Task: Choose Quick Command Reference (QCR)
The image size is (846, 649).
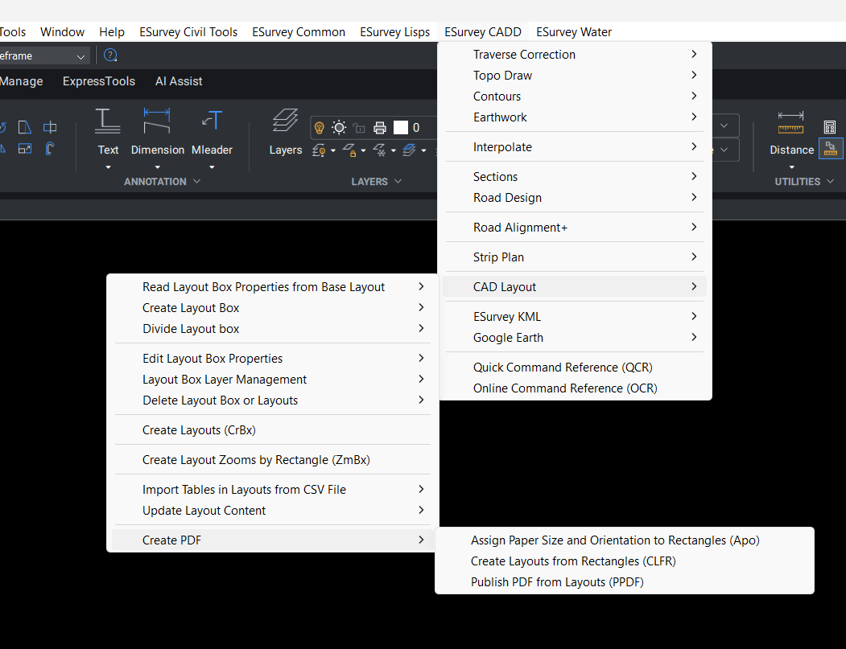Action: pyautogui.click(x=575, y=367)
